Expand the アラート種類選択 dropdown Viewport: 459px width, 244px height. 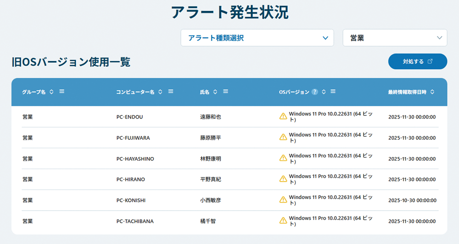point(257,38)
